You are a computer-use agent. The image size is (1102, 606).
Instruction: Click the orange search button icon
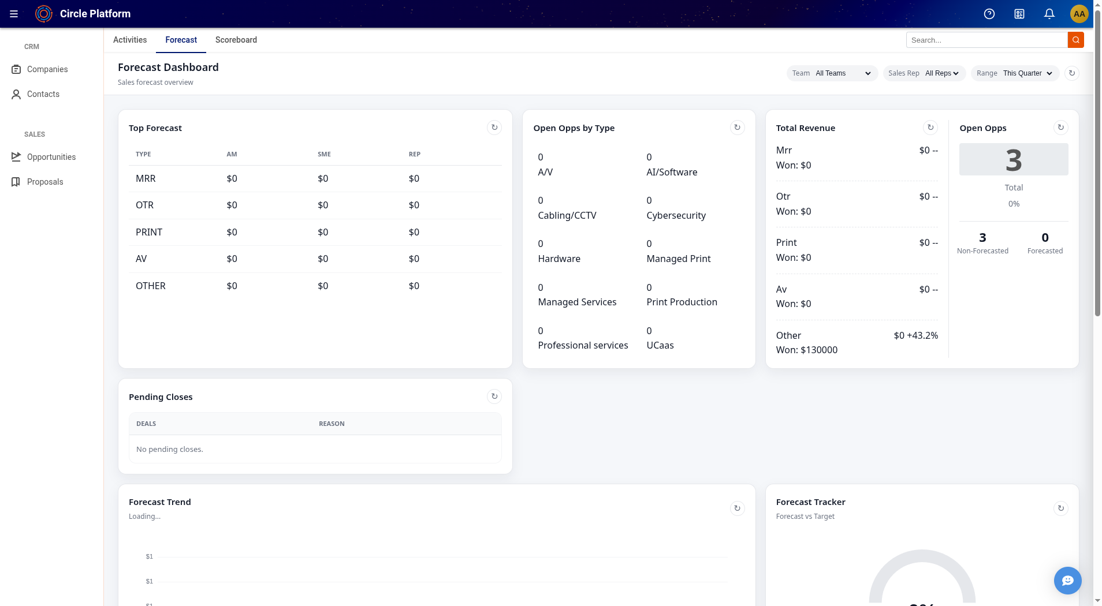point(1076,40)
